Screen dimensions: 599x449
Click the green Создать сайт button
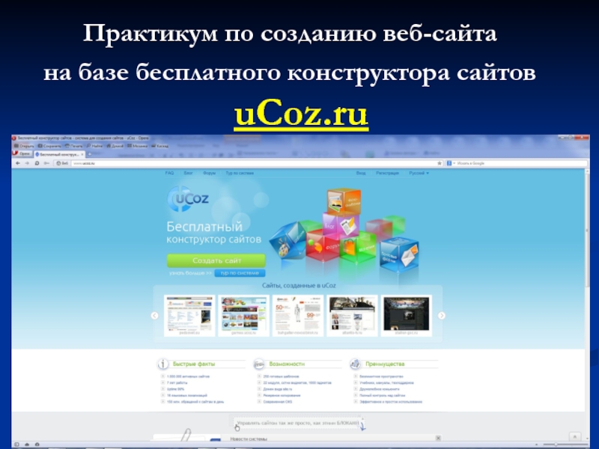216,260
